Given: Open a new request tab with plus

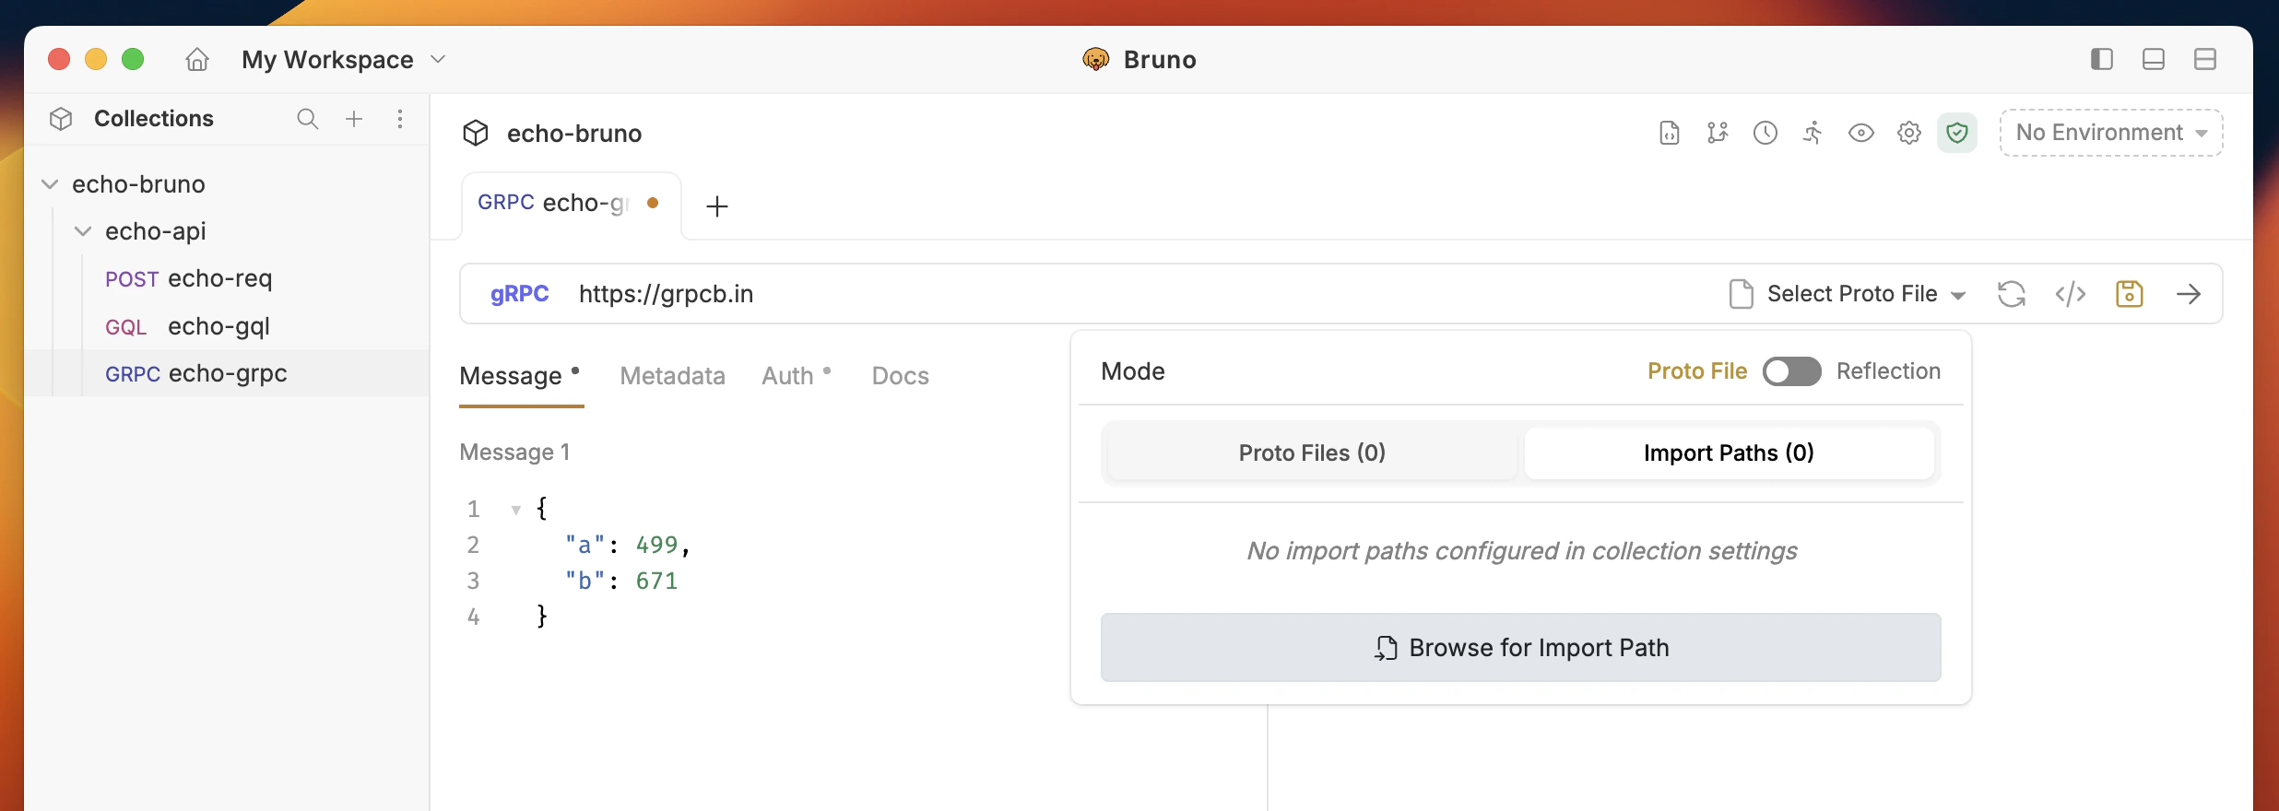Looking at the screenshot, I should 716,206.
